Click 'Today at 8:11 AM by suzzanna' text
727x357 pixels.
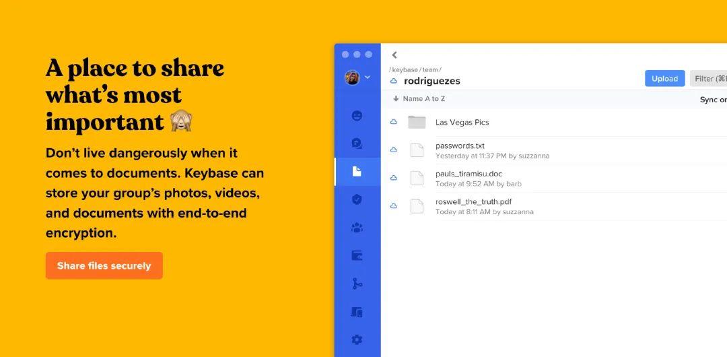(x=485, y=212)
